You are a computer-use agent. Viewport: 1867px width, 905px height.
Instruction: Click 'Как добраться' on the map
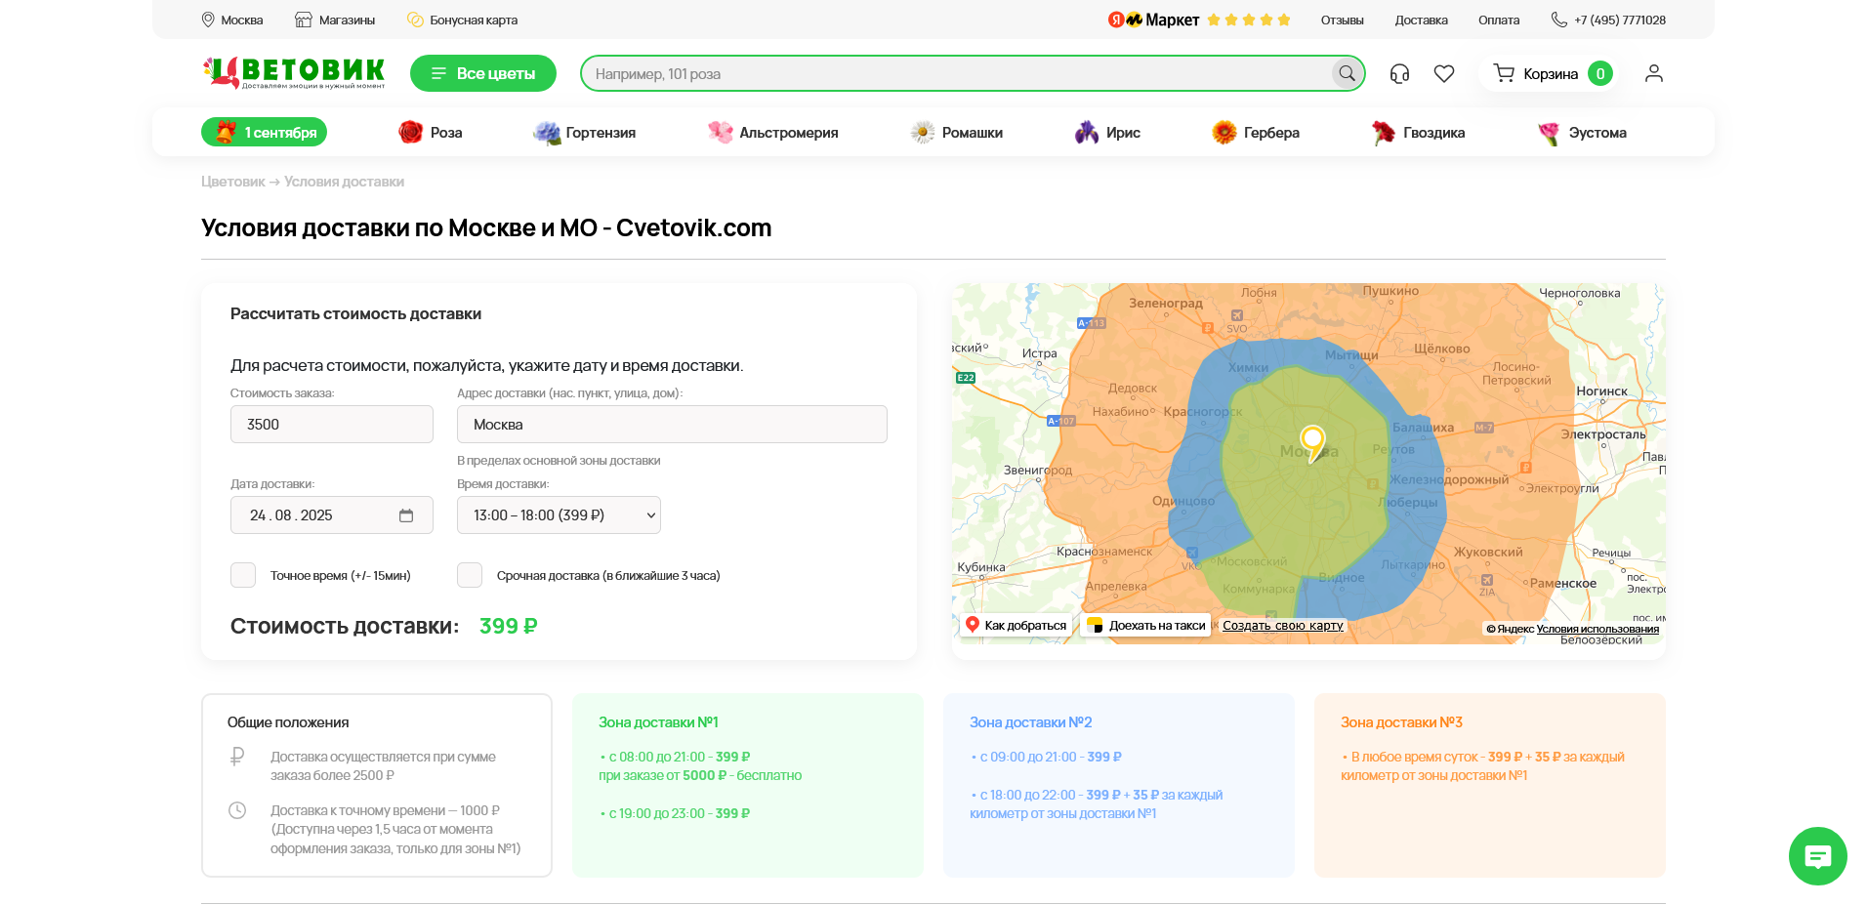[x=1016, y=626]
